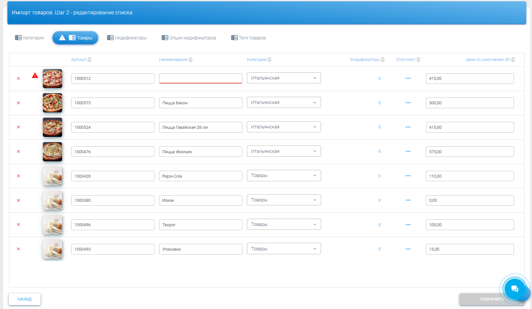Image resolution: width=532 pixels, height=309 pixels.
Task: Open category dropdown for article 1000512
Action: coord(283,78)
